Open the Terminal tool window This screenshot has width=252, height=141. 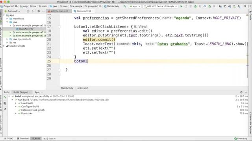pyautogui.click(x=23, y=139)
